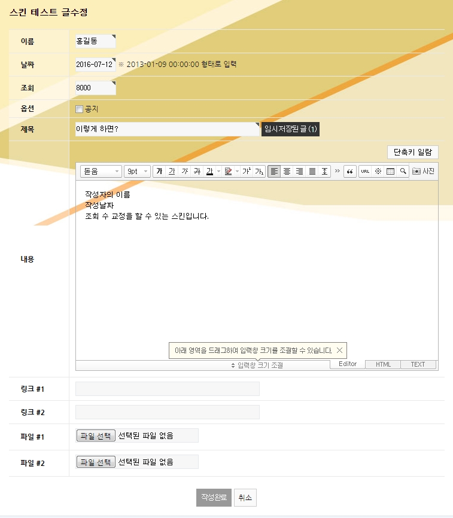Focus the 링크 #2 input field
The image size is (453, 518).
coord(168,412)
